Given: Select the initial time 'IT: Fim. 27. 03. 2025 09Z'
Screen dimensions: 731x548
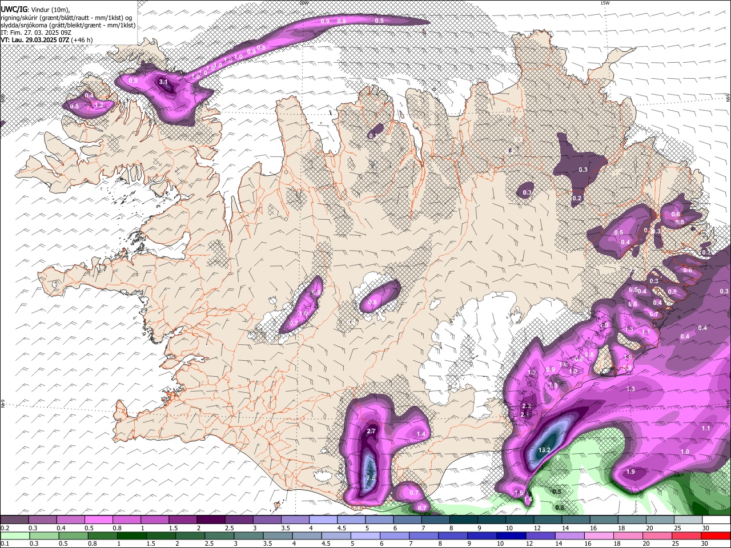Looking at the screenshot, I should click(36, 33).
